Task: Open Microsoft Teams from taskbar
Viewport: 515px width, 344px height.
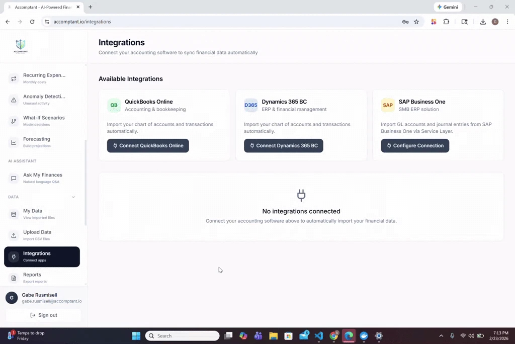Action: tap(258, 336)
